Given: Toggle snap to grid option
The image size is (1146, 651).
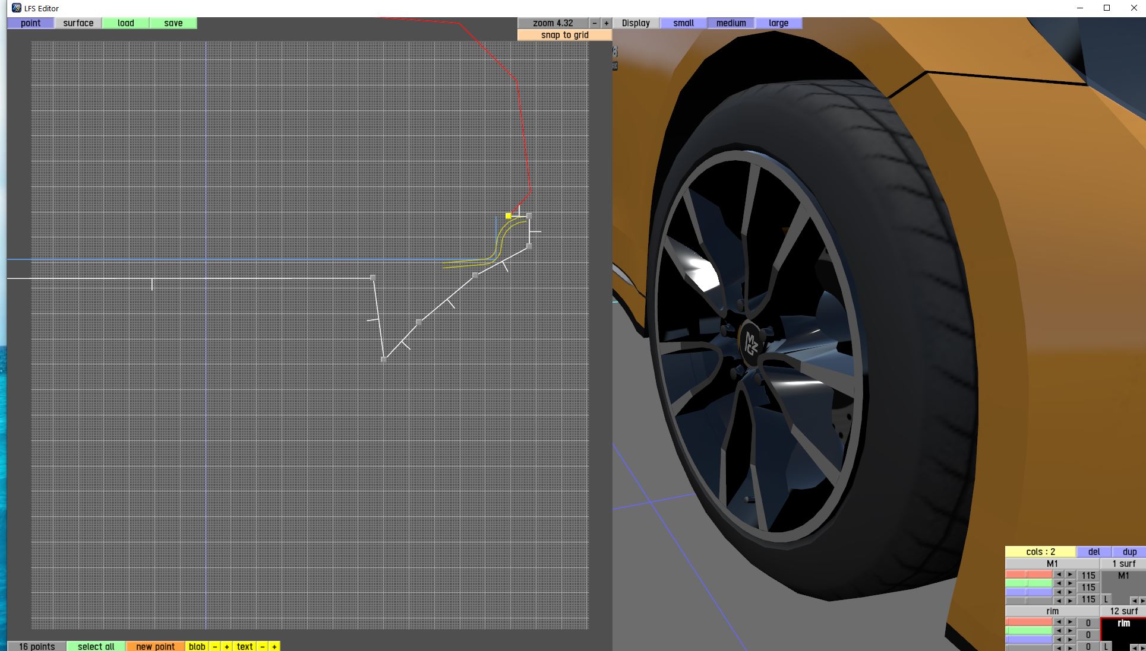Looking at the screenshot, I should tap(564, 35).
